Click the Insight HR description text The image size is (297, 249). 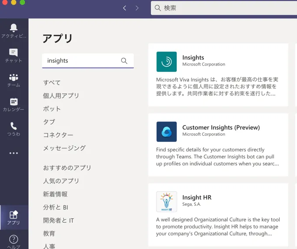[x=218, y=226]
